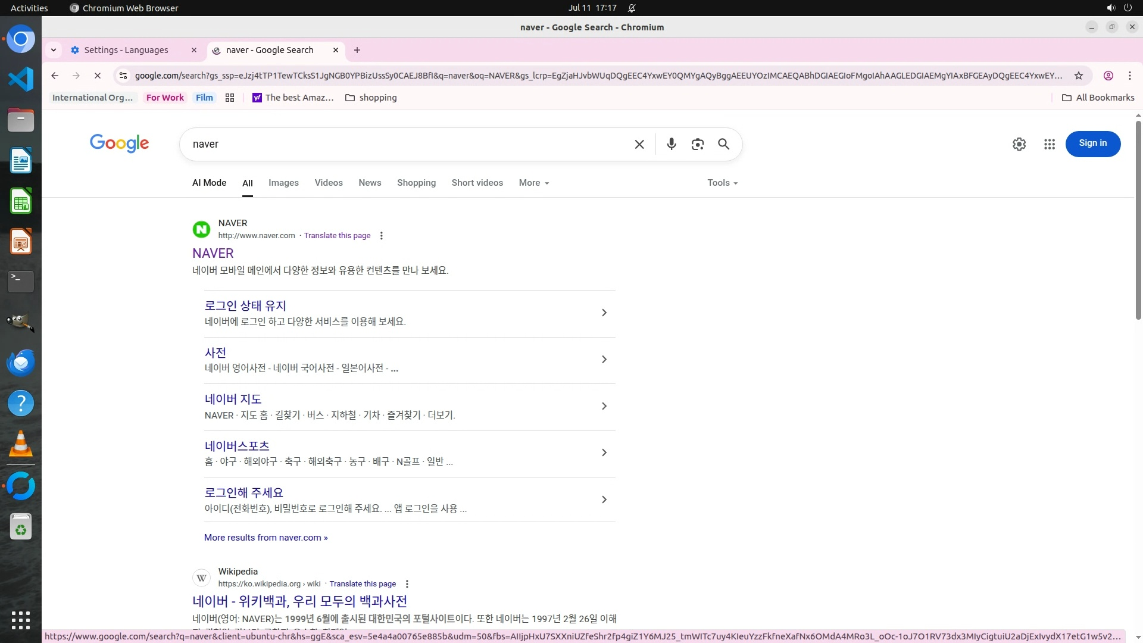Clear the search box with X icon
Image resolution: width=1143 pixels, height=643 pixels.
coord(639,144)
